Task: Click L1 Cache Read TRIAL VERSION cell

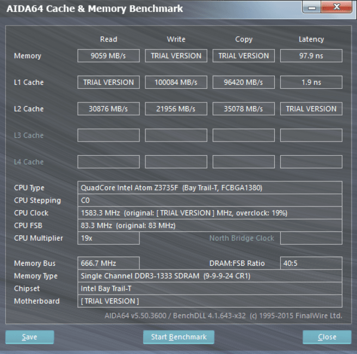Action: point(108,82)
